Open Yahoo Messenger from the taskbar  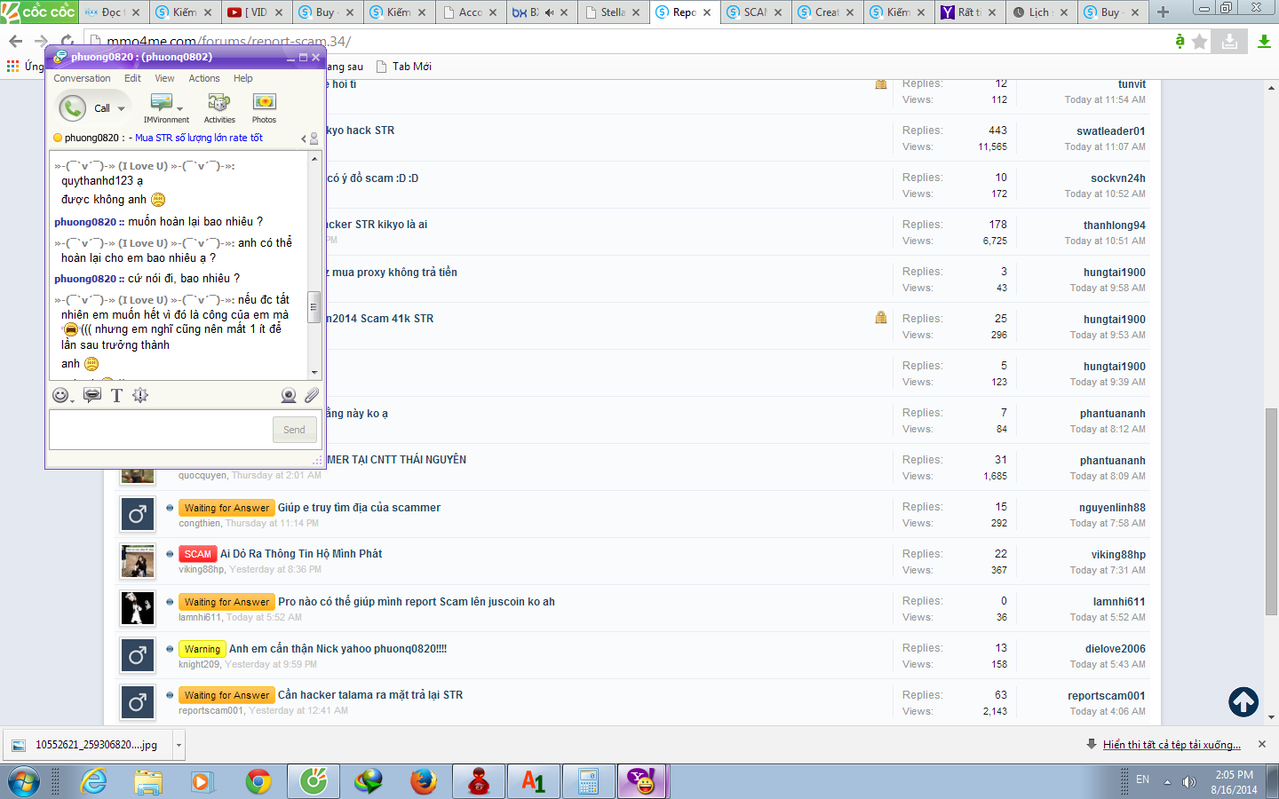click(x=642, y=782)
